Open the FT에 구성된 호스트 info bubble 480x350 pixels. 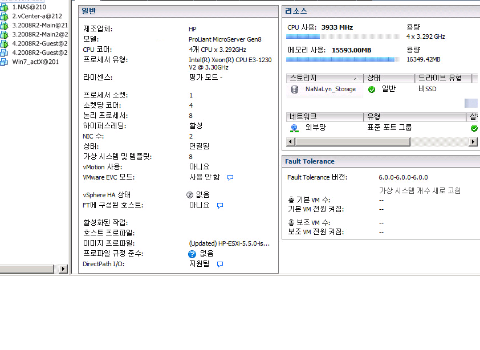[220, 205]
